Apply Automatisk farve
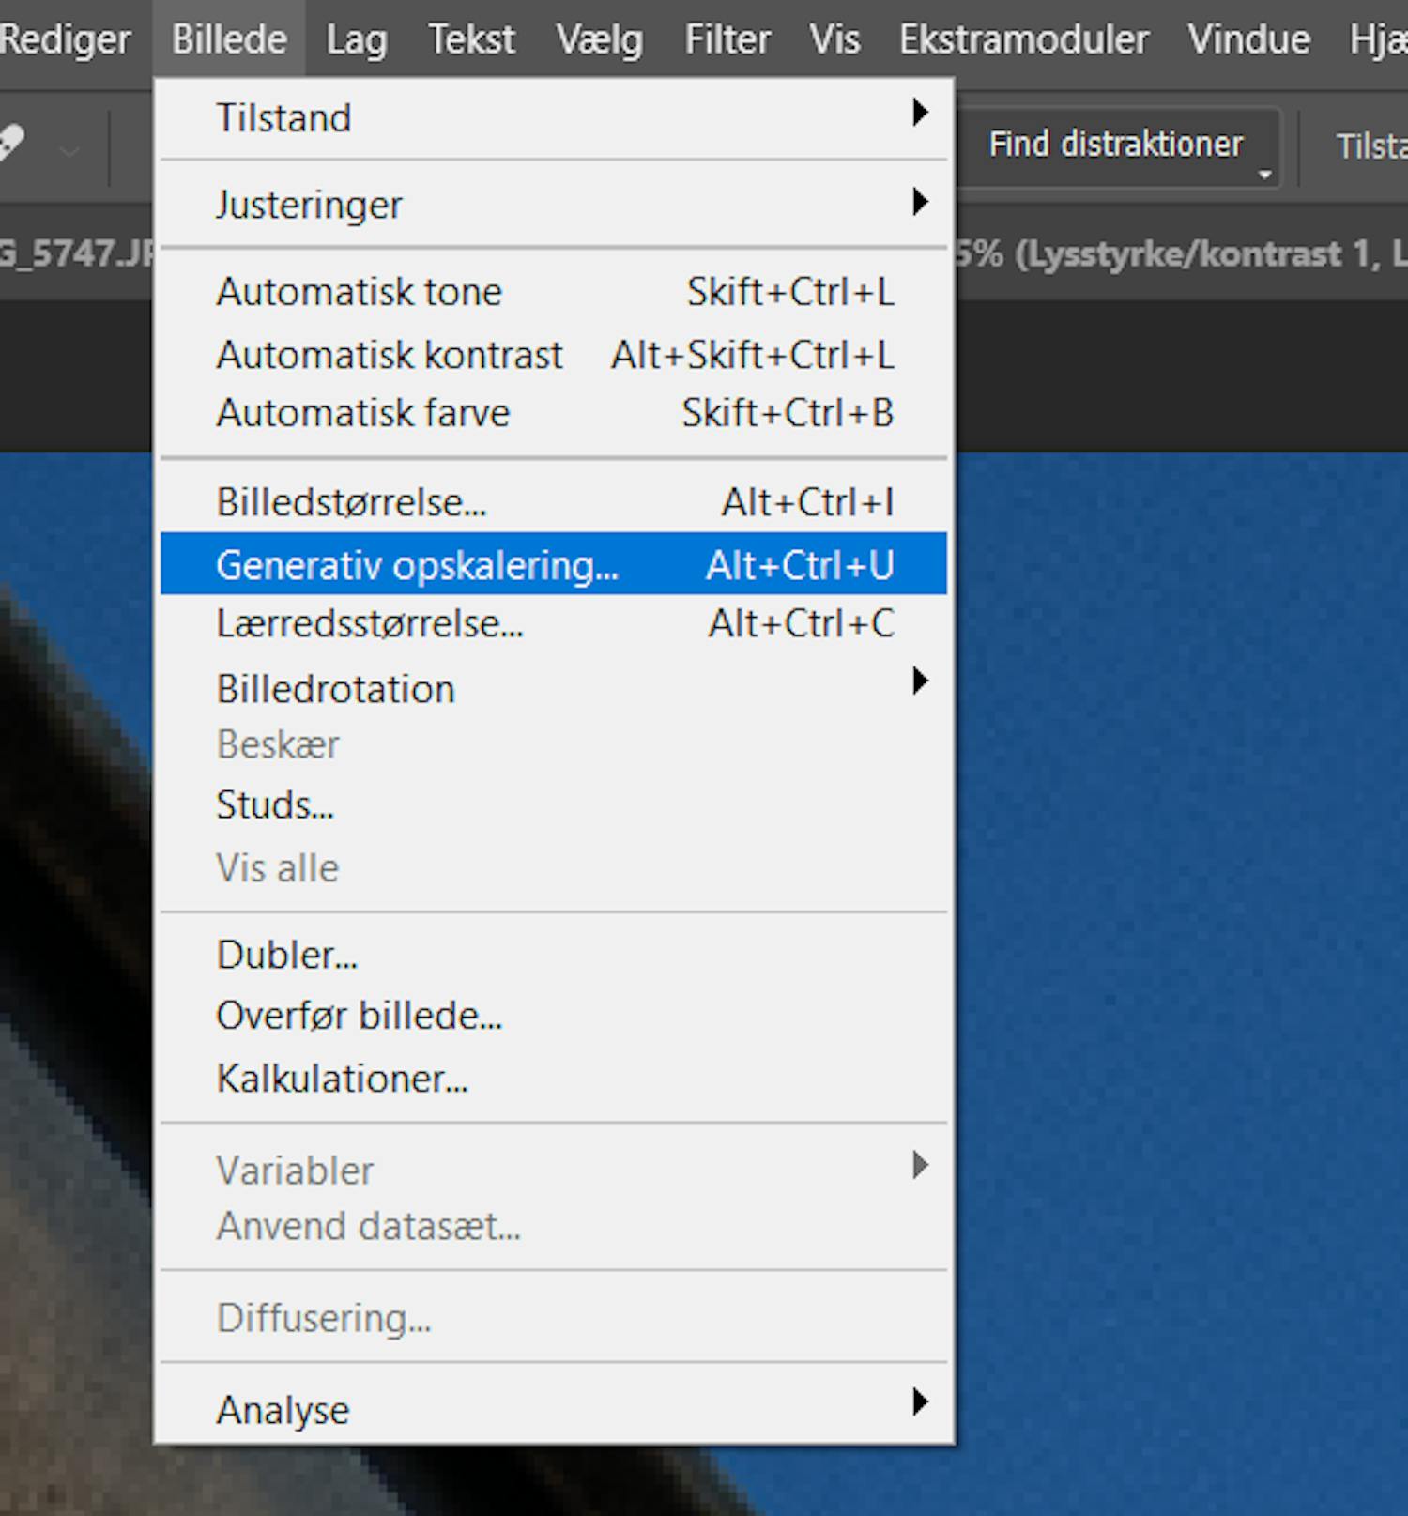Screen dimensions: 1408x1516 [554, 413]
